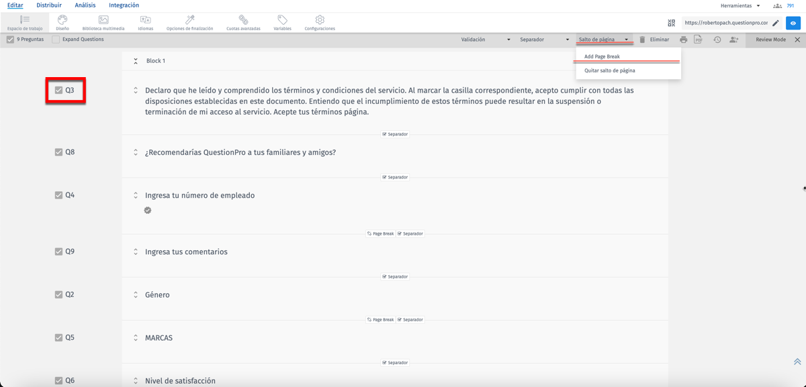Switch to the Distribuir tab
This screenshot has height=387, width=806.
[x=49, y=5]
